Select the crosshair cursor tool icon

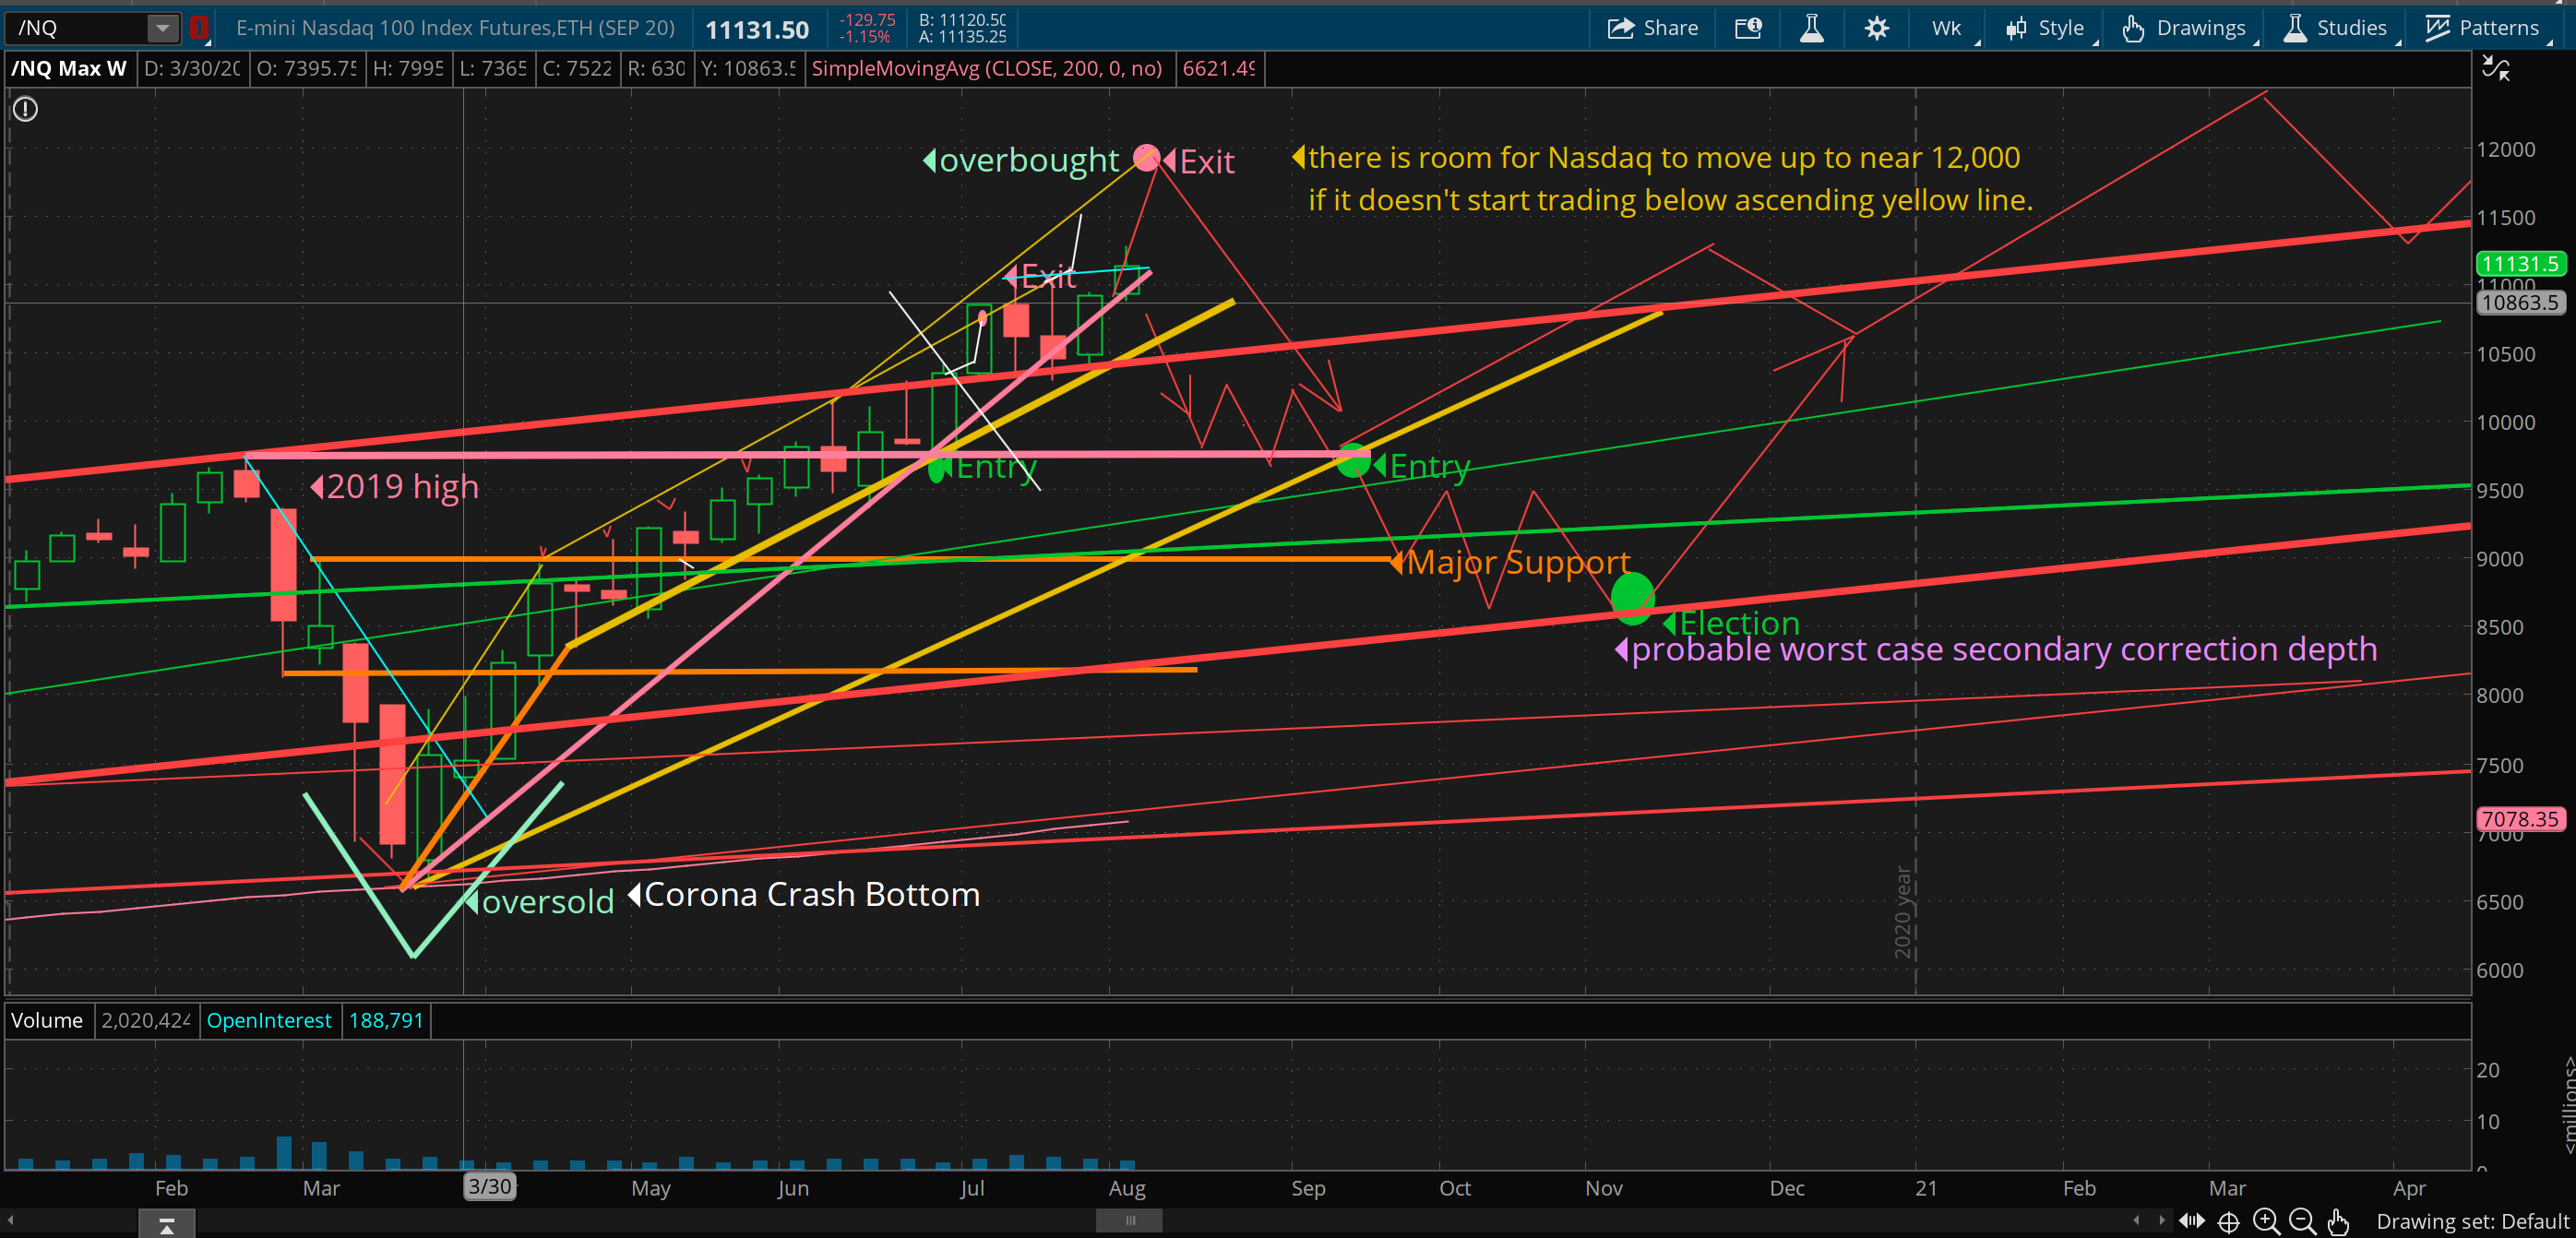pyautogui.click(x=2228, y=1221)
